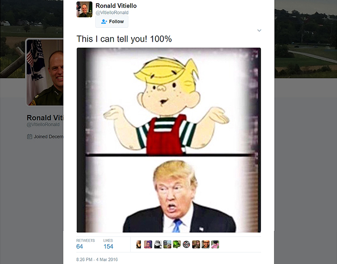Open the two-people selfie liker avatar
Image resolution: width=337 pixels, height=264 pixels.
pyautogui.click(x=196, y=245)
